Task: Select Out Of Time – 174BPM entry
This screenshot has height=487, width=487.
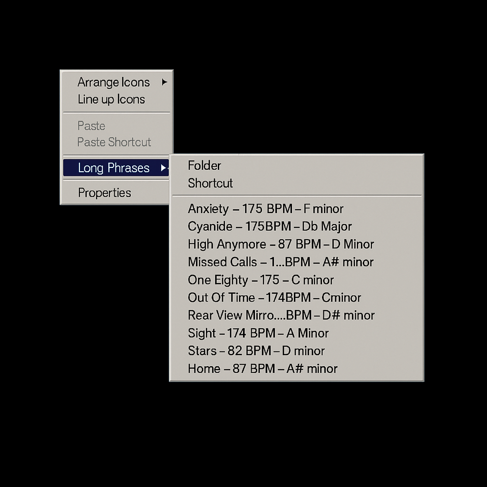Action: [x=297, y=298]
